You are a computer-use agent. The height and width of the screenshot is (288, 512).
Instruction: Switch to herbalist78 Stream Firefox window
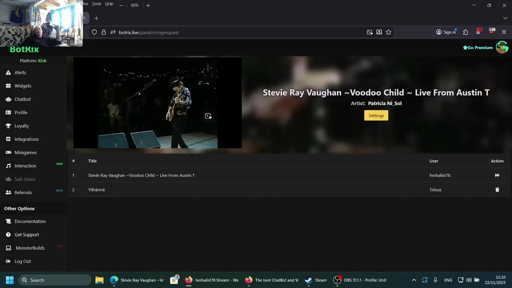click(212, 280)
